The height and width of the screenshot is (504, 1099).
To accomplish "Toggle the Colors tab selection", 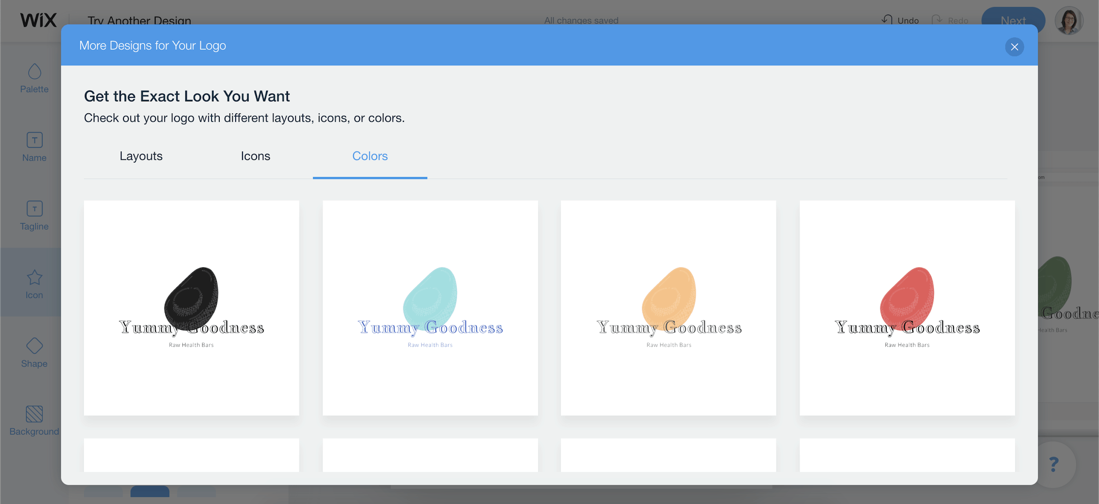I will point(370,155).
